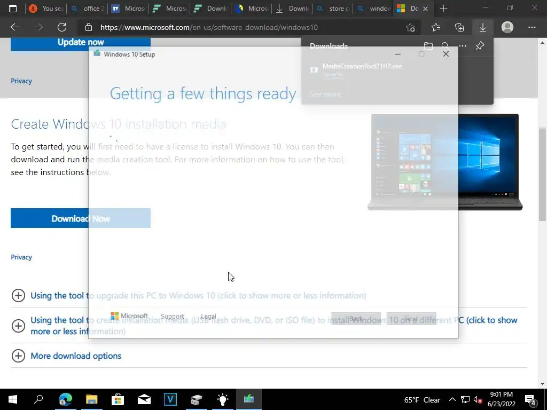The image size is (547, 410).
Task: Click the address bar URL field
Action: coord(244,27)
